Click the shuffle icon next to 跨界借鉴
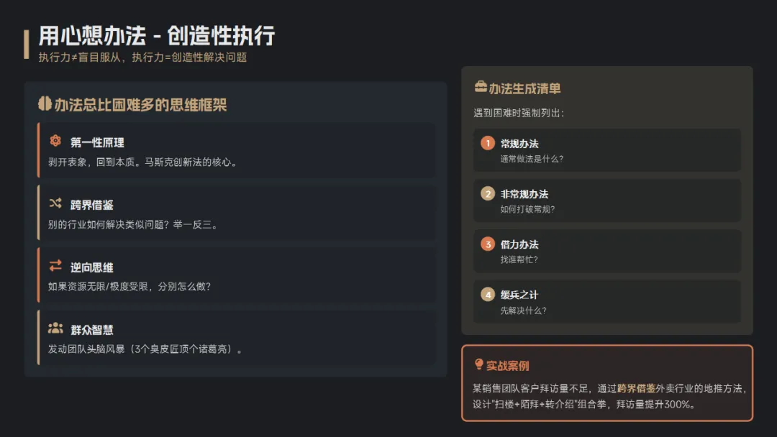The width and height of the screenshot is (777, 437). [x=55, y=203]
